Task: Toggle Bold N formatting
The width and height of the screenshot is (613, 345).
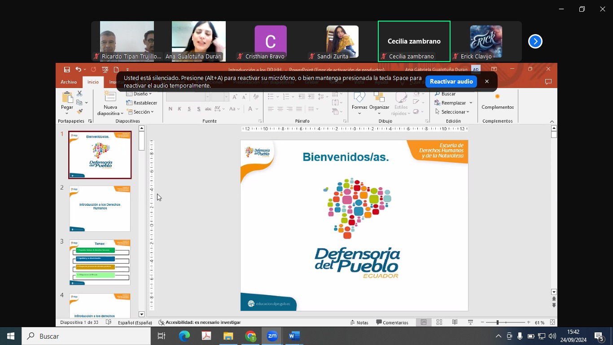Action: tap(170, 109)
